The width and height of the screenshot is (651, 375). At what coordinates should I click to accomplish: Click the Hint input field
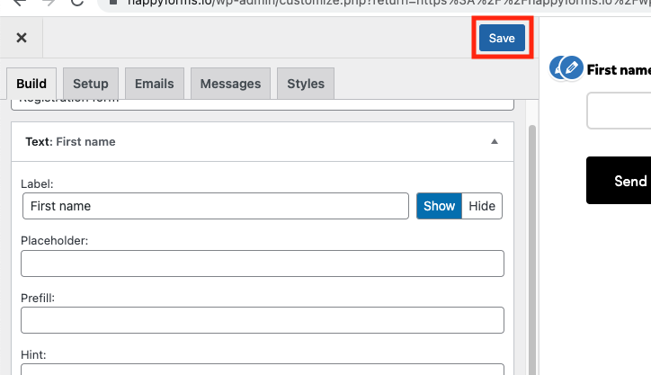(x=263, y=370)
